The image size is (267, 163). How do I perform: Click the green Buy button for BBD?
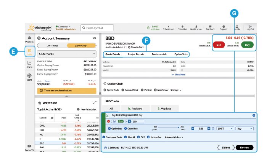click(247, 45)
